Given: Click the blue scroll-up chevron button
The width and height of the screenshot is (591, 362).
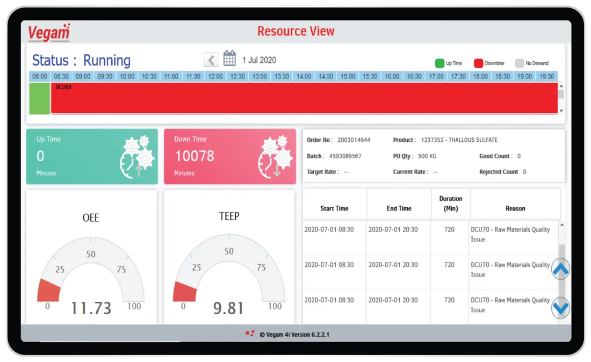Looking at the screenshot, I should (x=560, y=269).
